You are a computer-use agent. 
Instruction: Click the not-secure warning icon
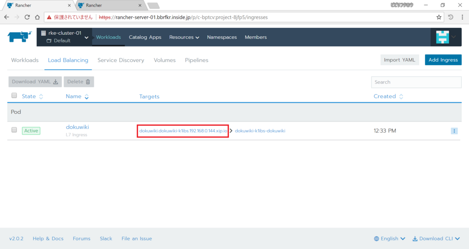click(49, 17)
